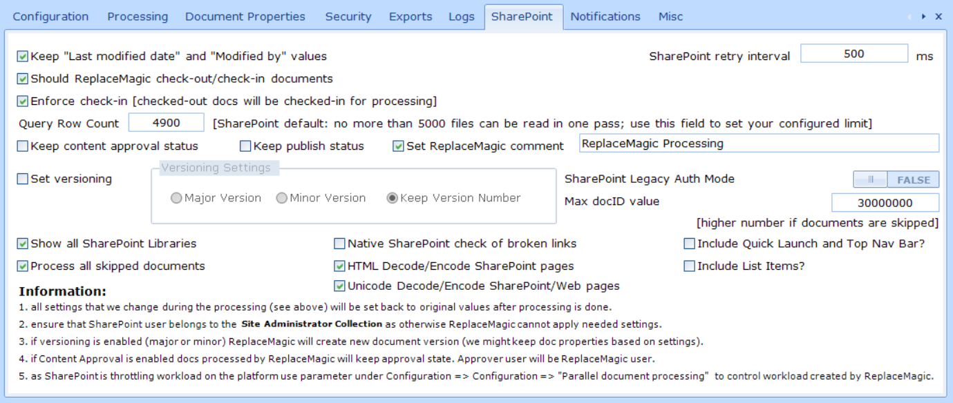Click the Information heading
Image resolution: width=953 pixels, height=403 pixels.
tap(63, 291)
